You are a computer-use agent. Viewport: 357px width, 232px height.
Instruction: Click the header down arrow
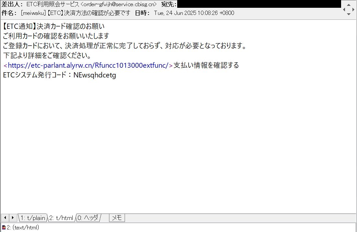pyautogui.click(x=349, y=14)
